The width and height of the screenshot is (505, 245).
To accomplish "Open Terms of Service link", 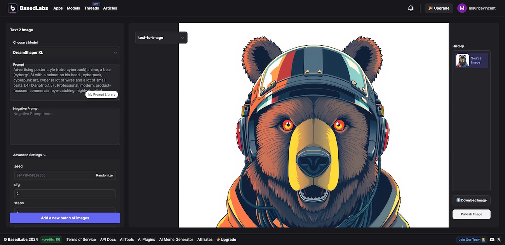I will [x=81, y=240].
